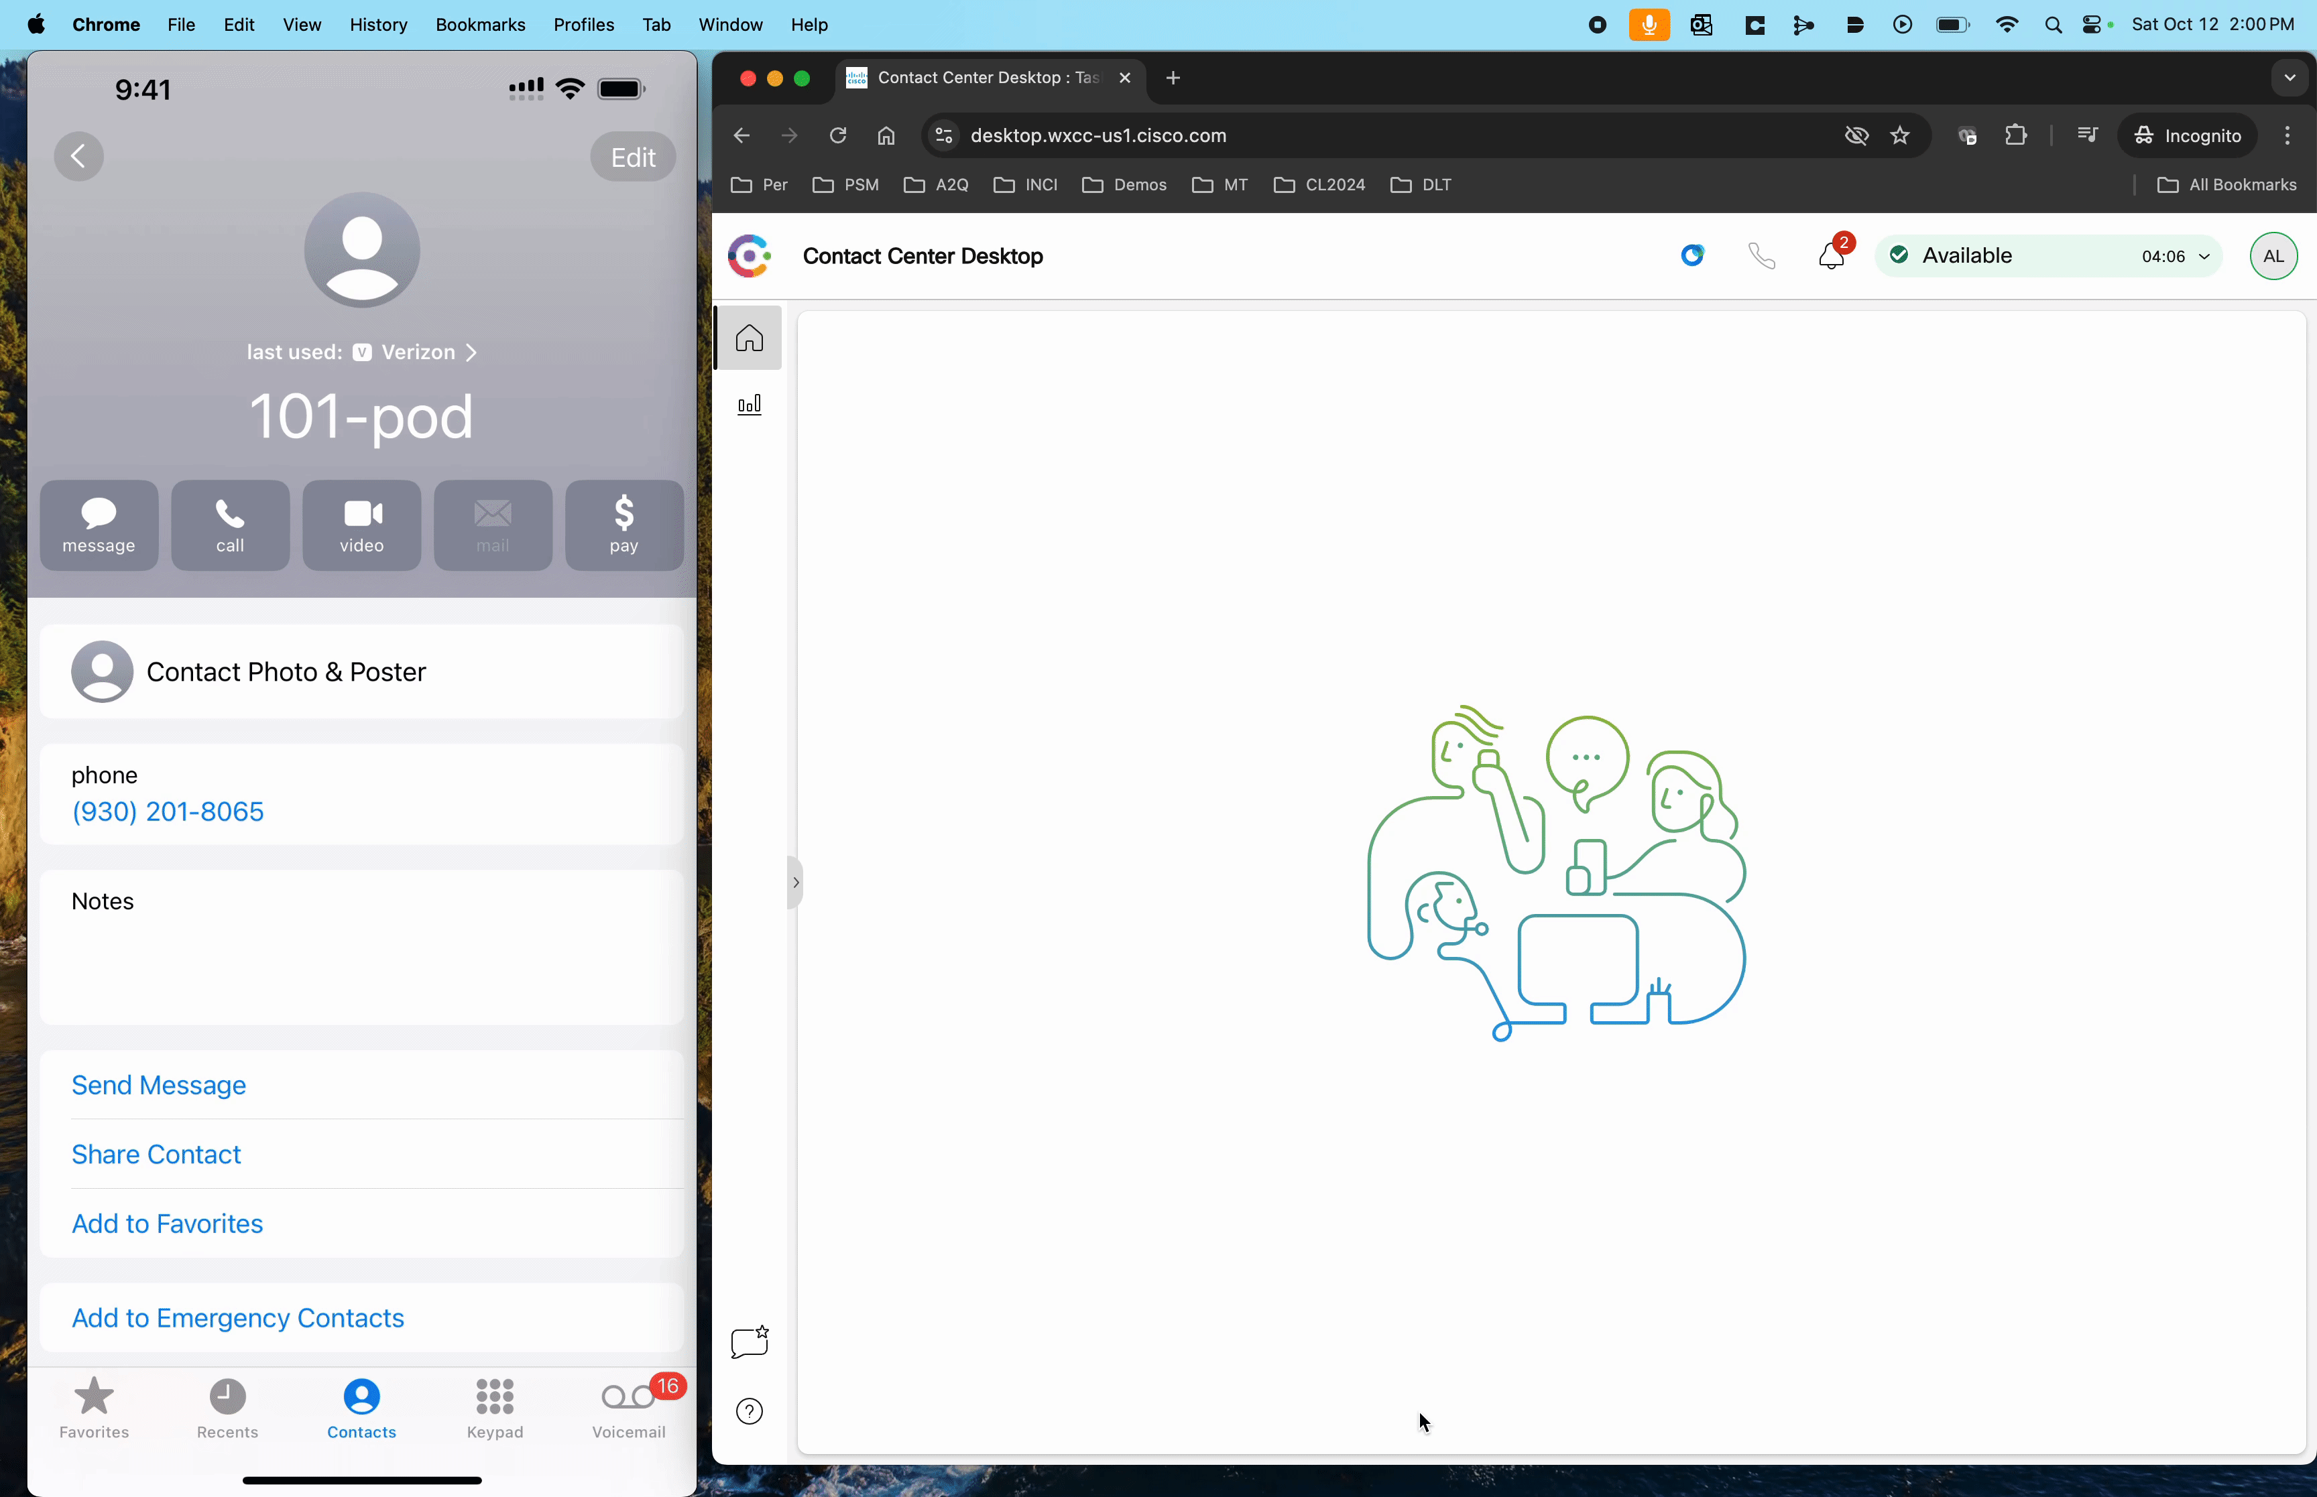Open the notifications bell icon
Screen dimensions: 2317x1497
pos(1831,256)
